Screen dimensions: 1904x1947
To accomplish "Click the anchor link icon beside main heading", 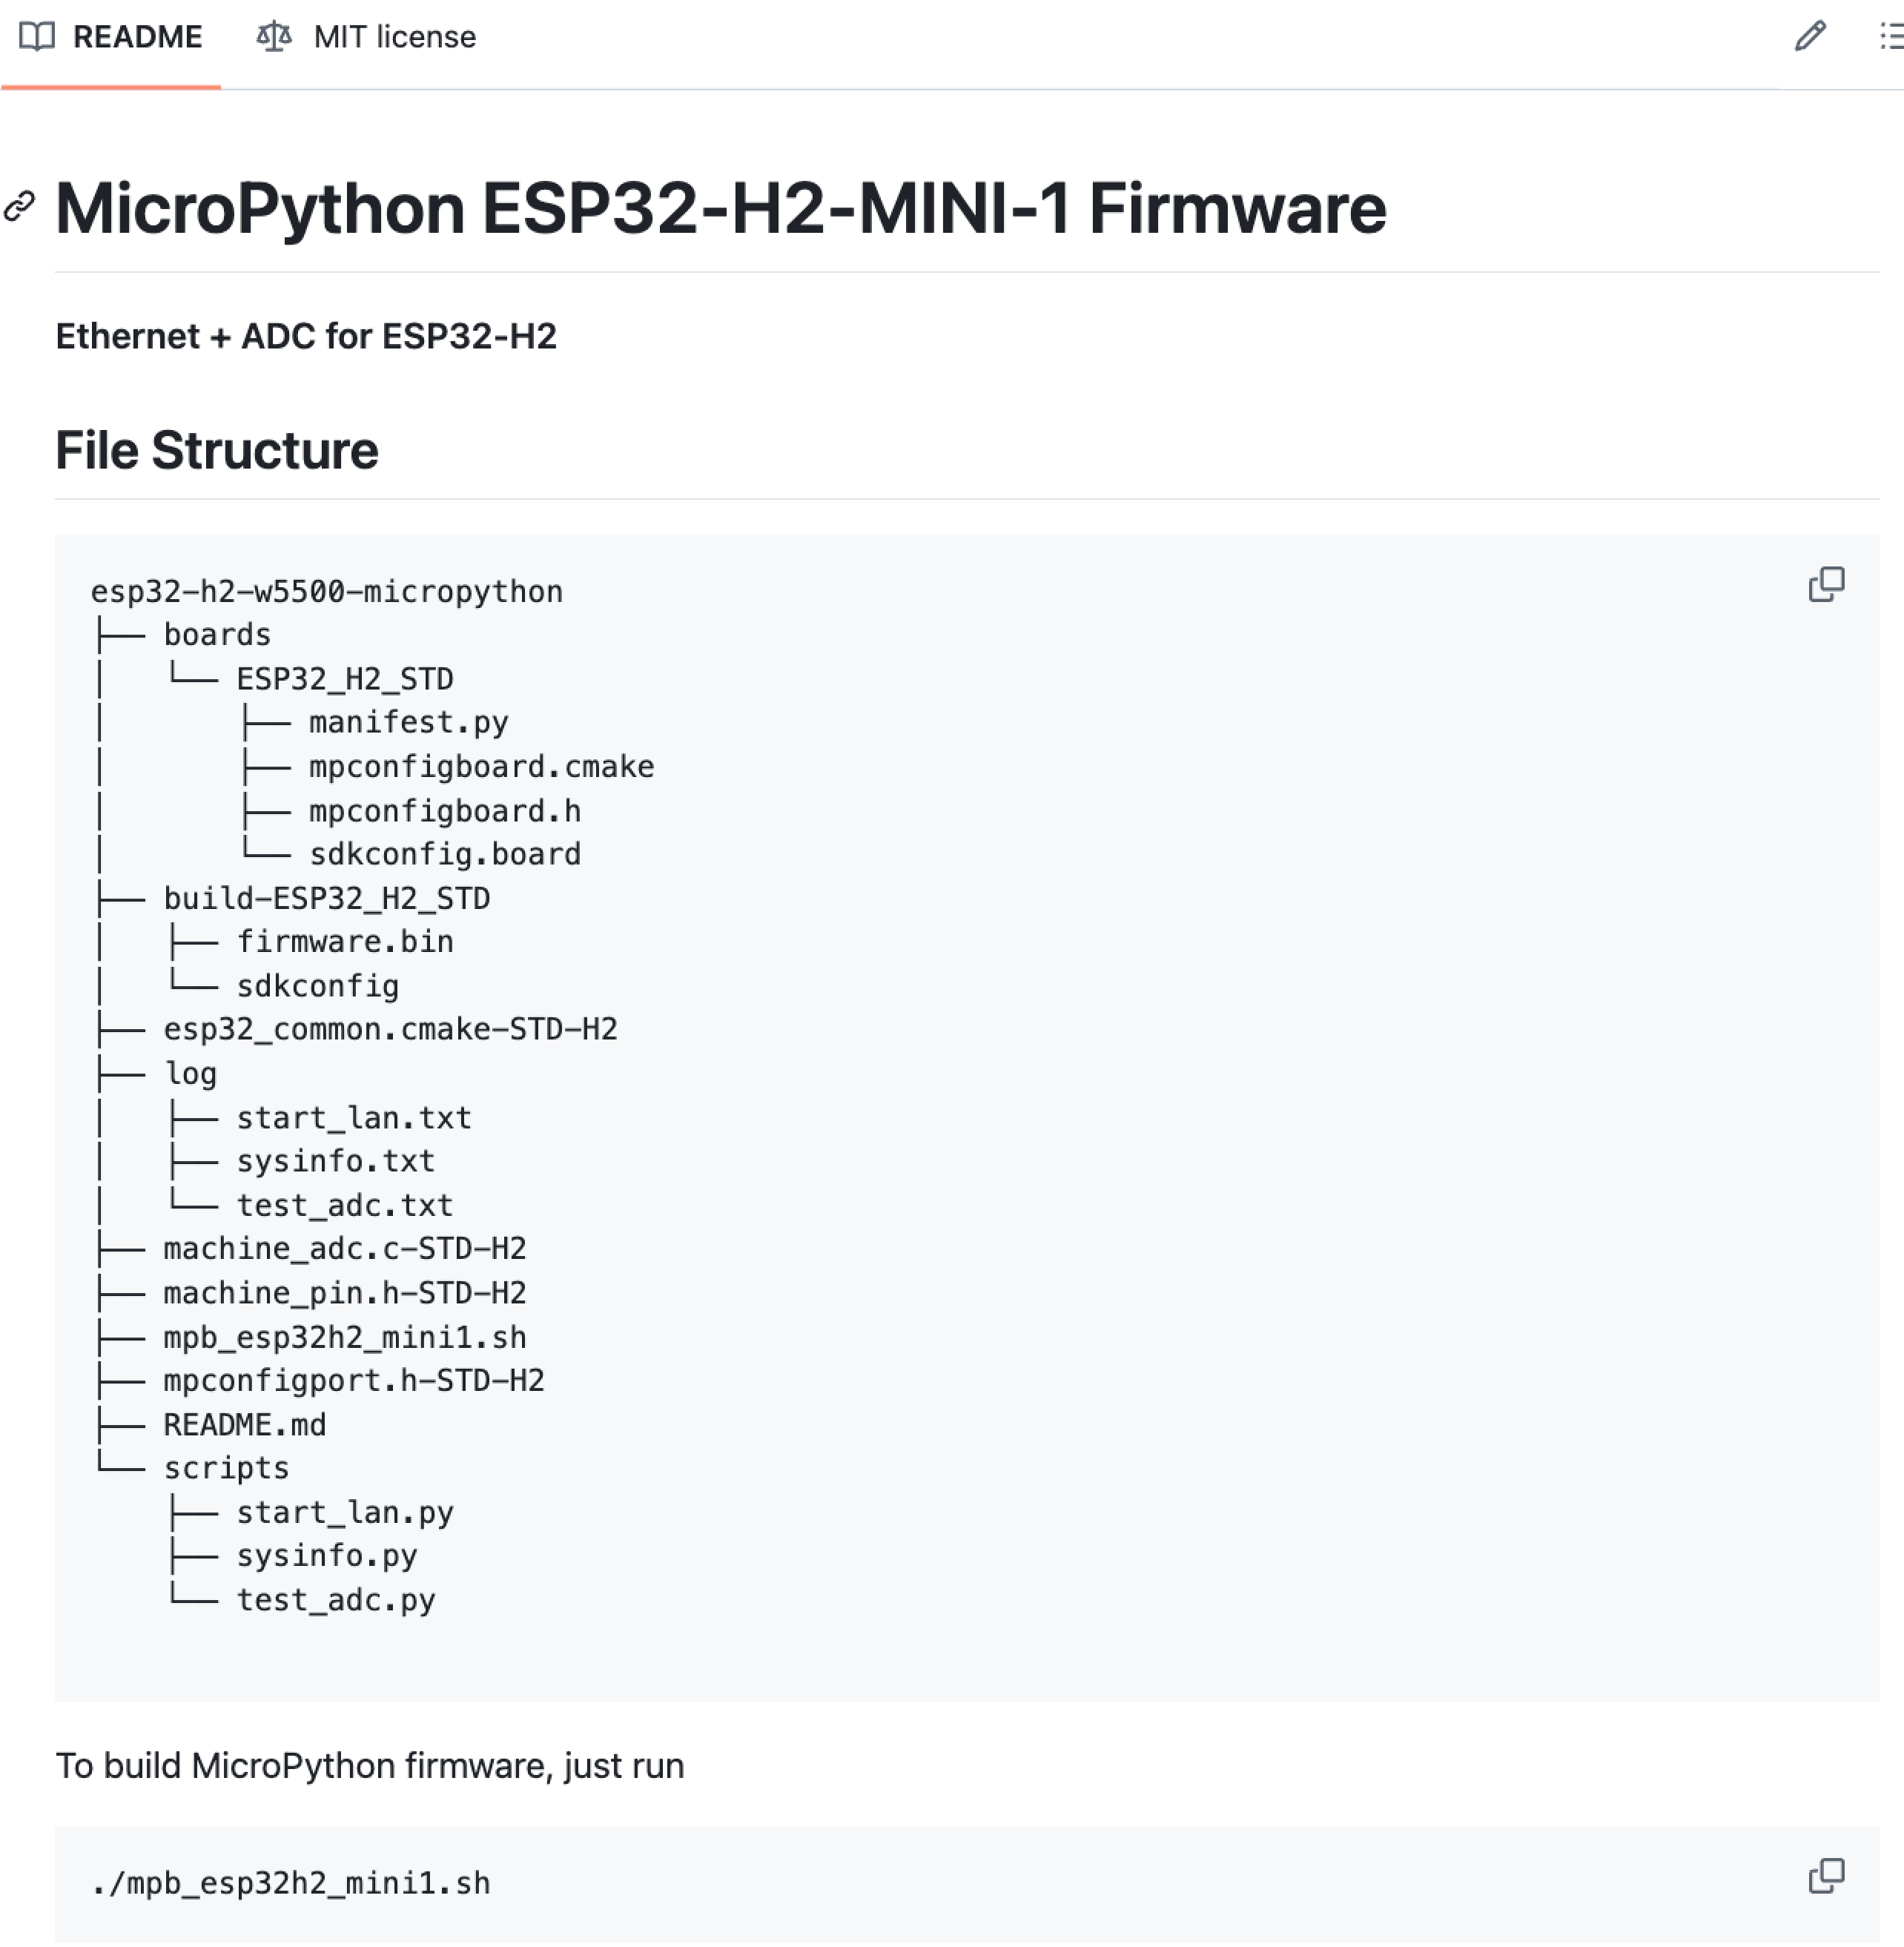I will [x=20, y=207].
